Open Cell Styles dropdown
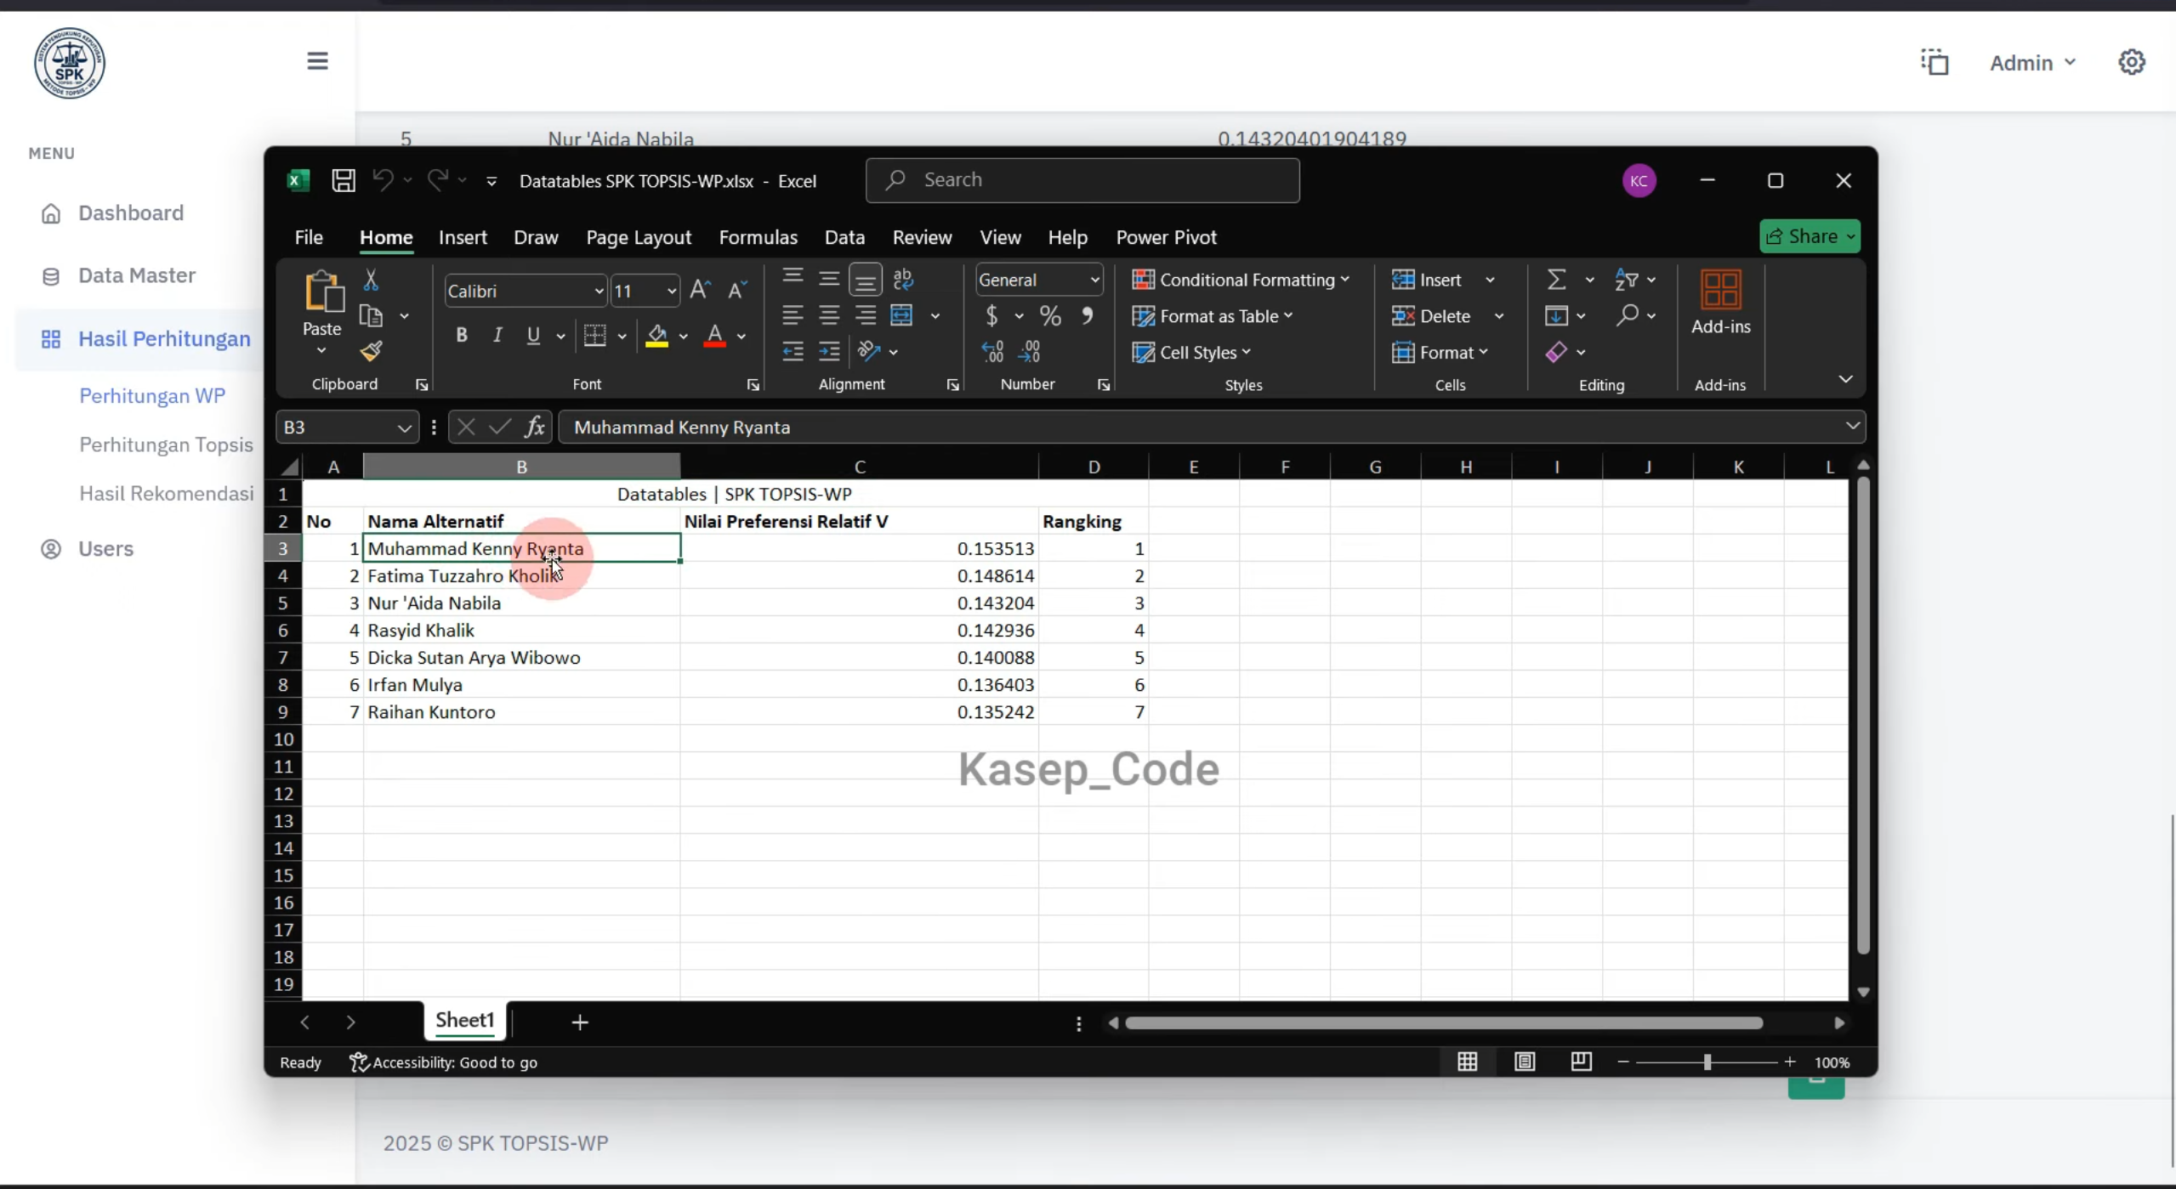 (x=1192, y=352)
